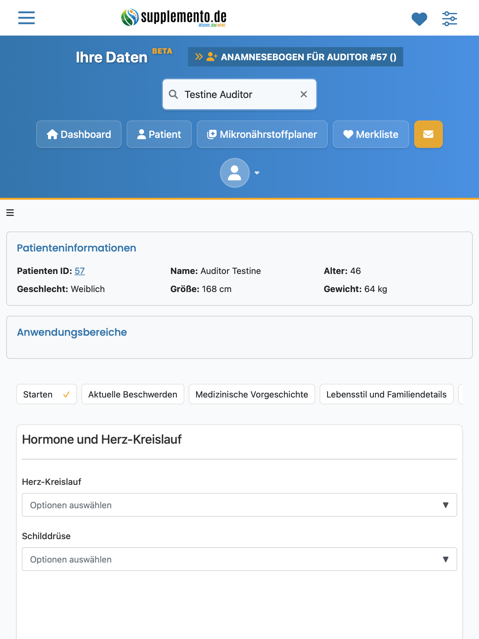The image size is (479, 639).
Task: Clear the Testine Auditor search field
Action: coord(303,94)
